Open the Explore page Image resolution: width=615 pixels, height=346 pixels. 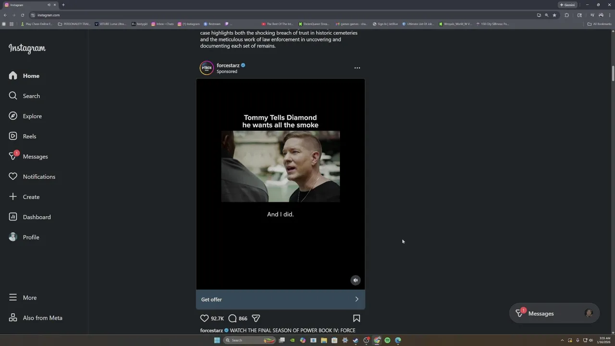click(25, 116)
